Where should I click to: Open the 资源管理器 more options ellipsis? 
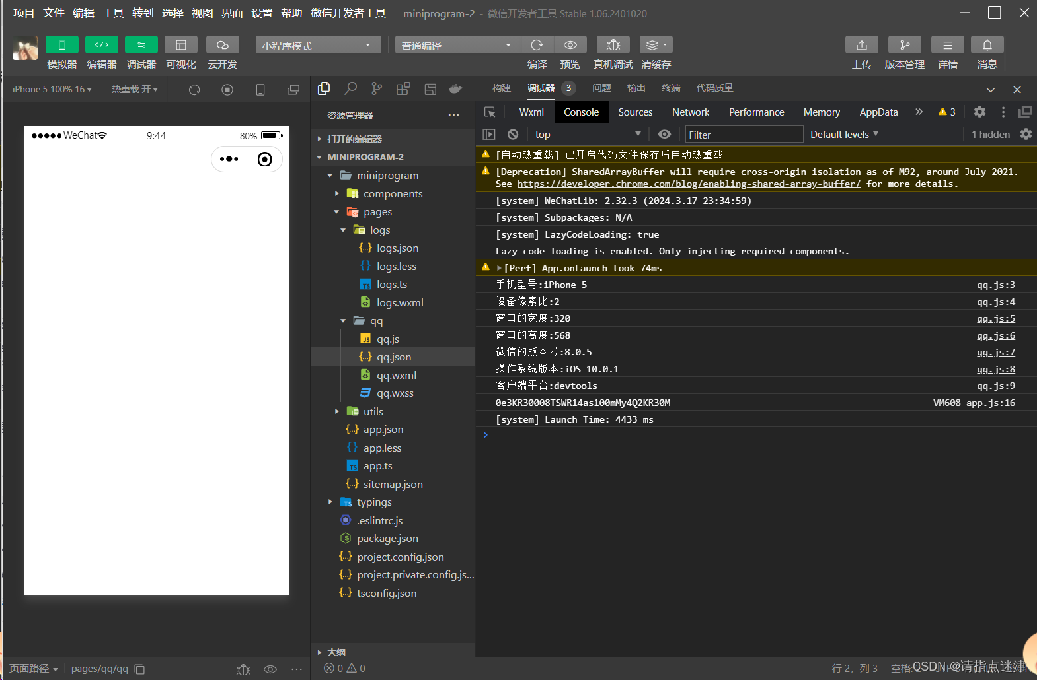click(453, 115)
